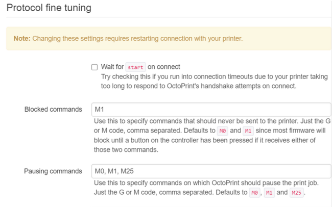Click the 'Protocol fine tuning' heading

[x=49, y=8]
